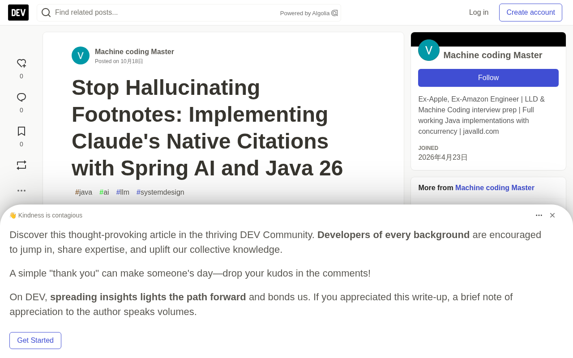Screen dimensions: 573x358
Task: Open the profile card avatar in the sidebar
Action: click(x=429, y=50)
